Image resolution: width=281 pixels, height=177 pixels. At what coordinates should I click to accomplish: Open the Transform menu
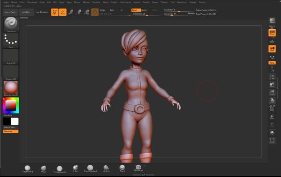(x=182, y=2)
